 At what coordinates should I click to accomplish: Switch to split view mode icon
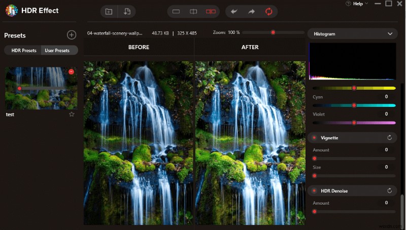point(193,12)
